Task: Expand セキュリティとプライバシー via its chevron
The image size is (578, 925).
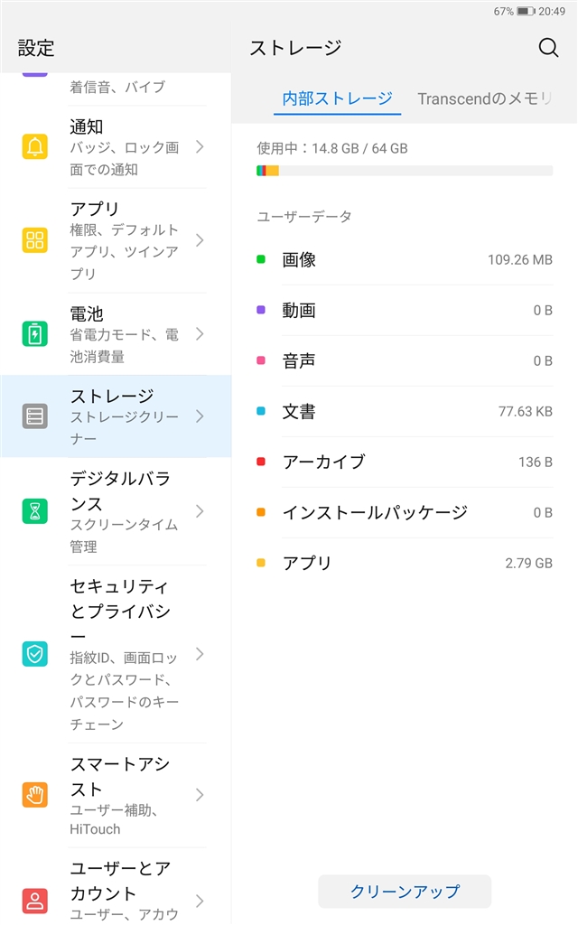Action: pyautogui.click(x=200, y=654)
